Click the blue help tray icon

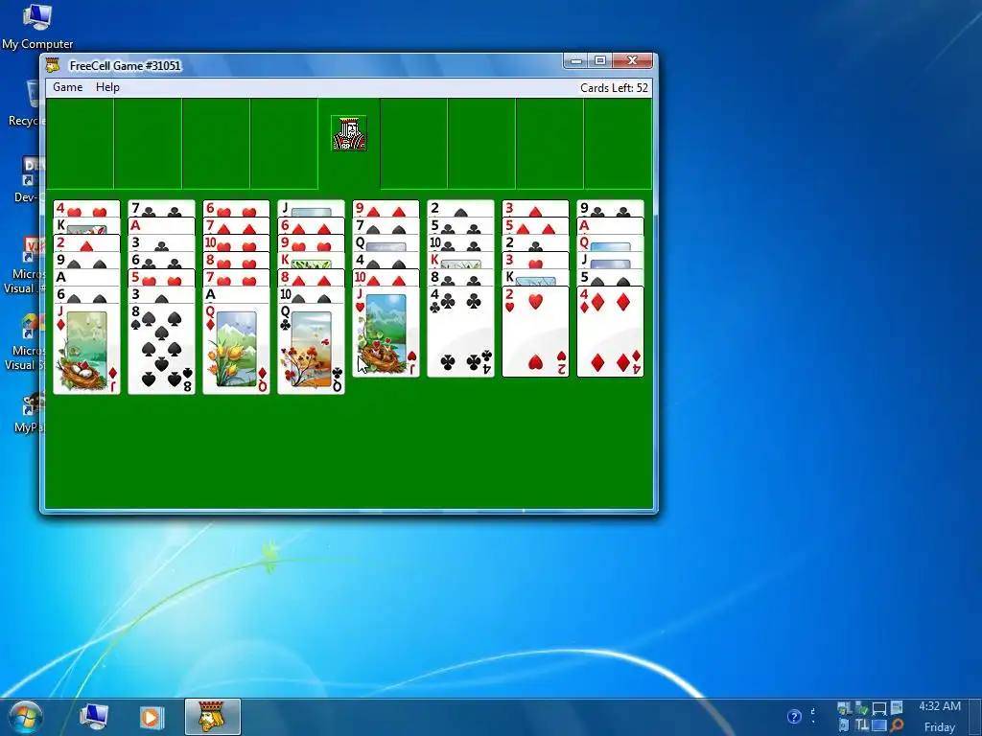pyautogui.click(x=794, y=717)
